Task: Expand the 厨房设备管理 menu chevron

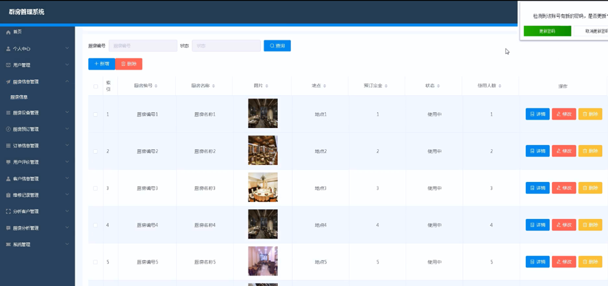Action: pyautogui.click(x=67, y=113)
